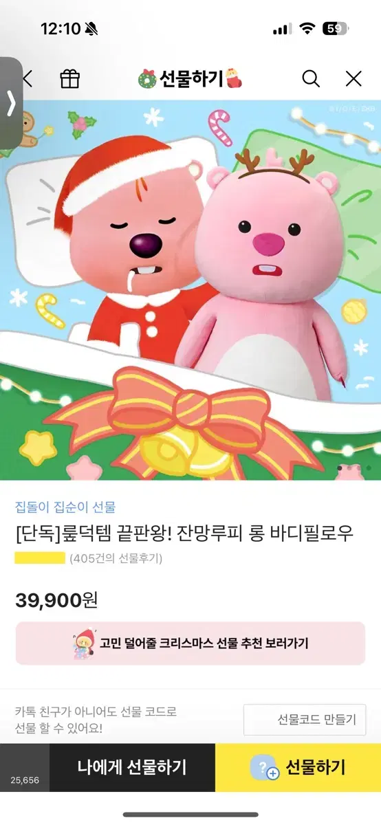Click the 선물코드 만들기 button
381x825 pixels.
pos(305,720)
